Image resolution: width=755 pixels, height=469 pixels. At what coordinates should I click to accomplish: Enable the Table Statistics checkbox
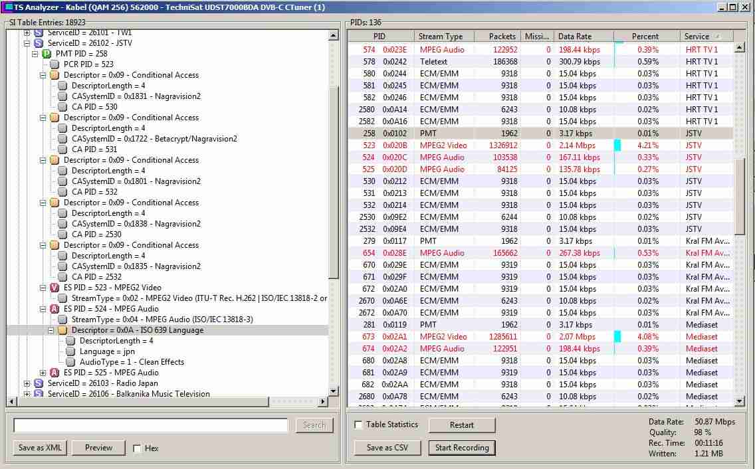[359, 424]
